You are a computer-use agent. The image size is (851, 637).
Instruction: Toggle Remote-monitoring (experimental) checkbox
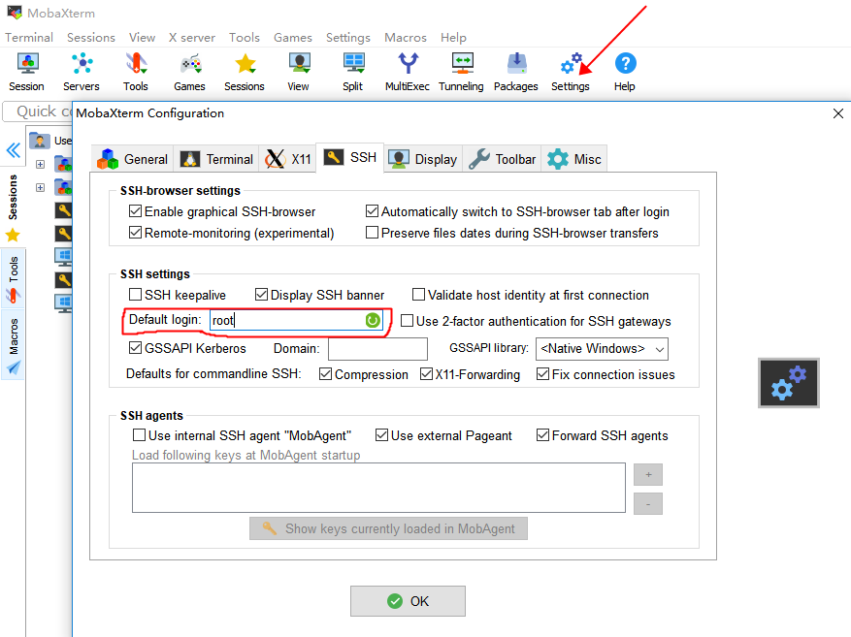135,233
